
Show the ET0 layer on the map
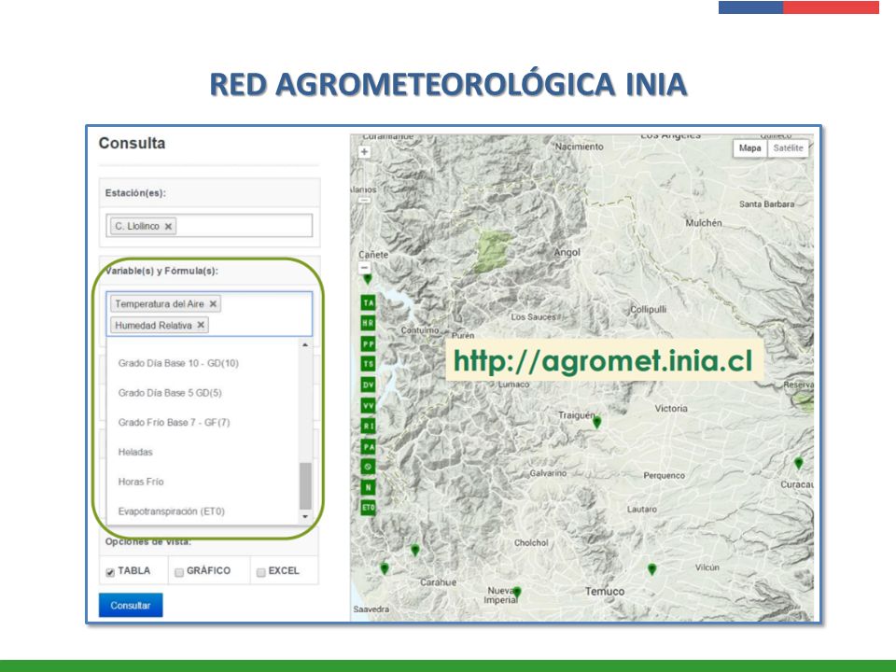coord(368,508)
